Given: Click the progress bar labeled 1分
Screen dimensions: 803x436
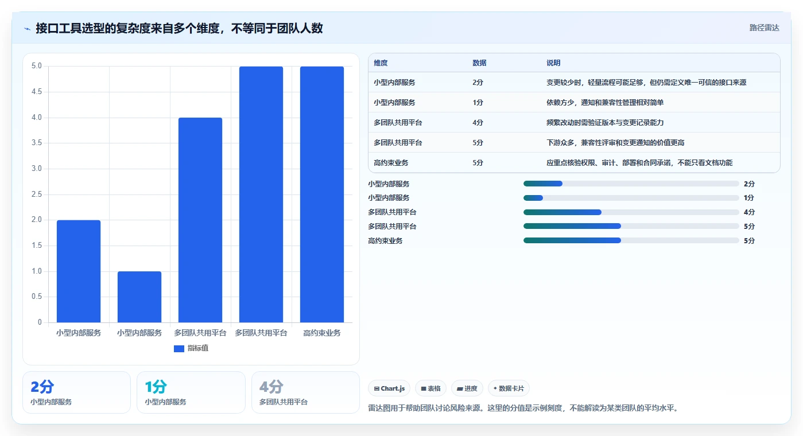Looking at the screenshot, I should click(631, 198).
